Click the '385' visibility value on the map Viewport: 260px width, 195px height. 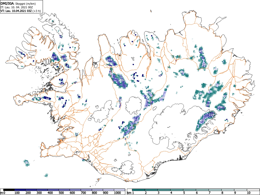(x=204, y=64)
